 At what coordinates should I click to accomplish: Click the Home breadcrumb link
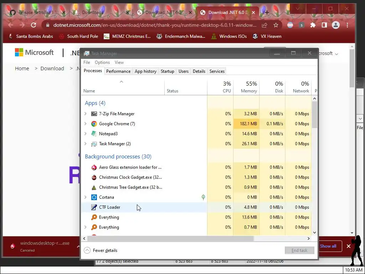(x=22, y=68)
